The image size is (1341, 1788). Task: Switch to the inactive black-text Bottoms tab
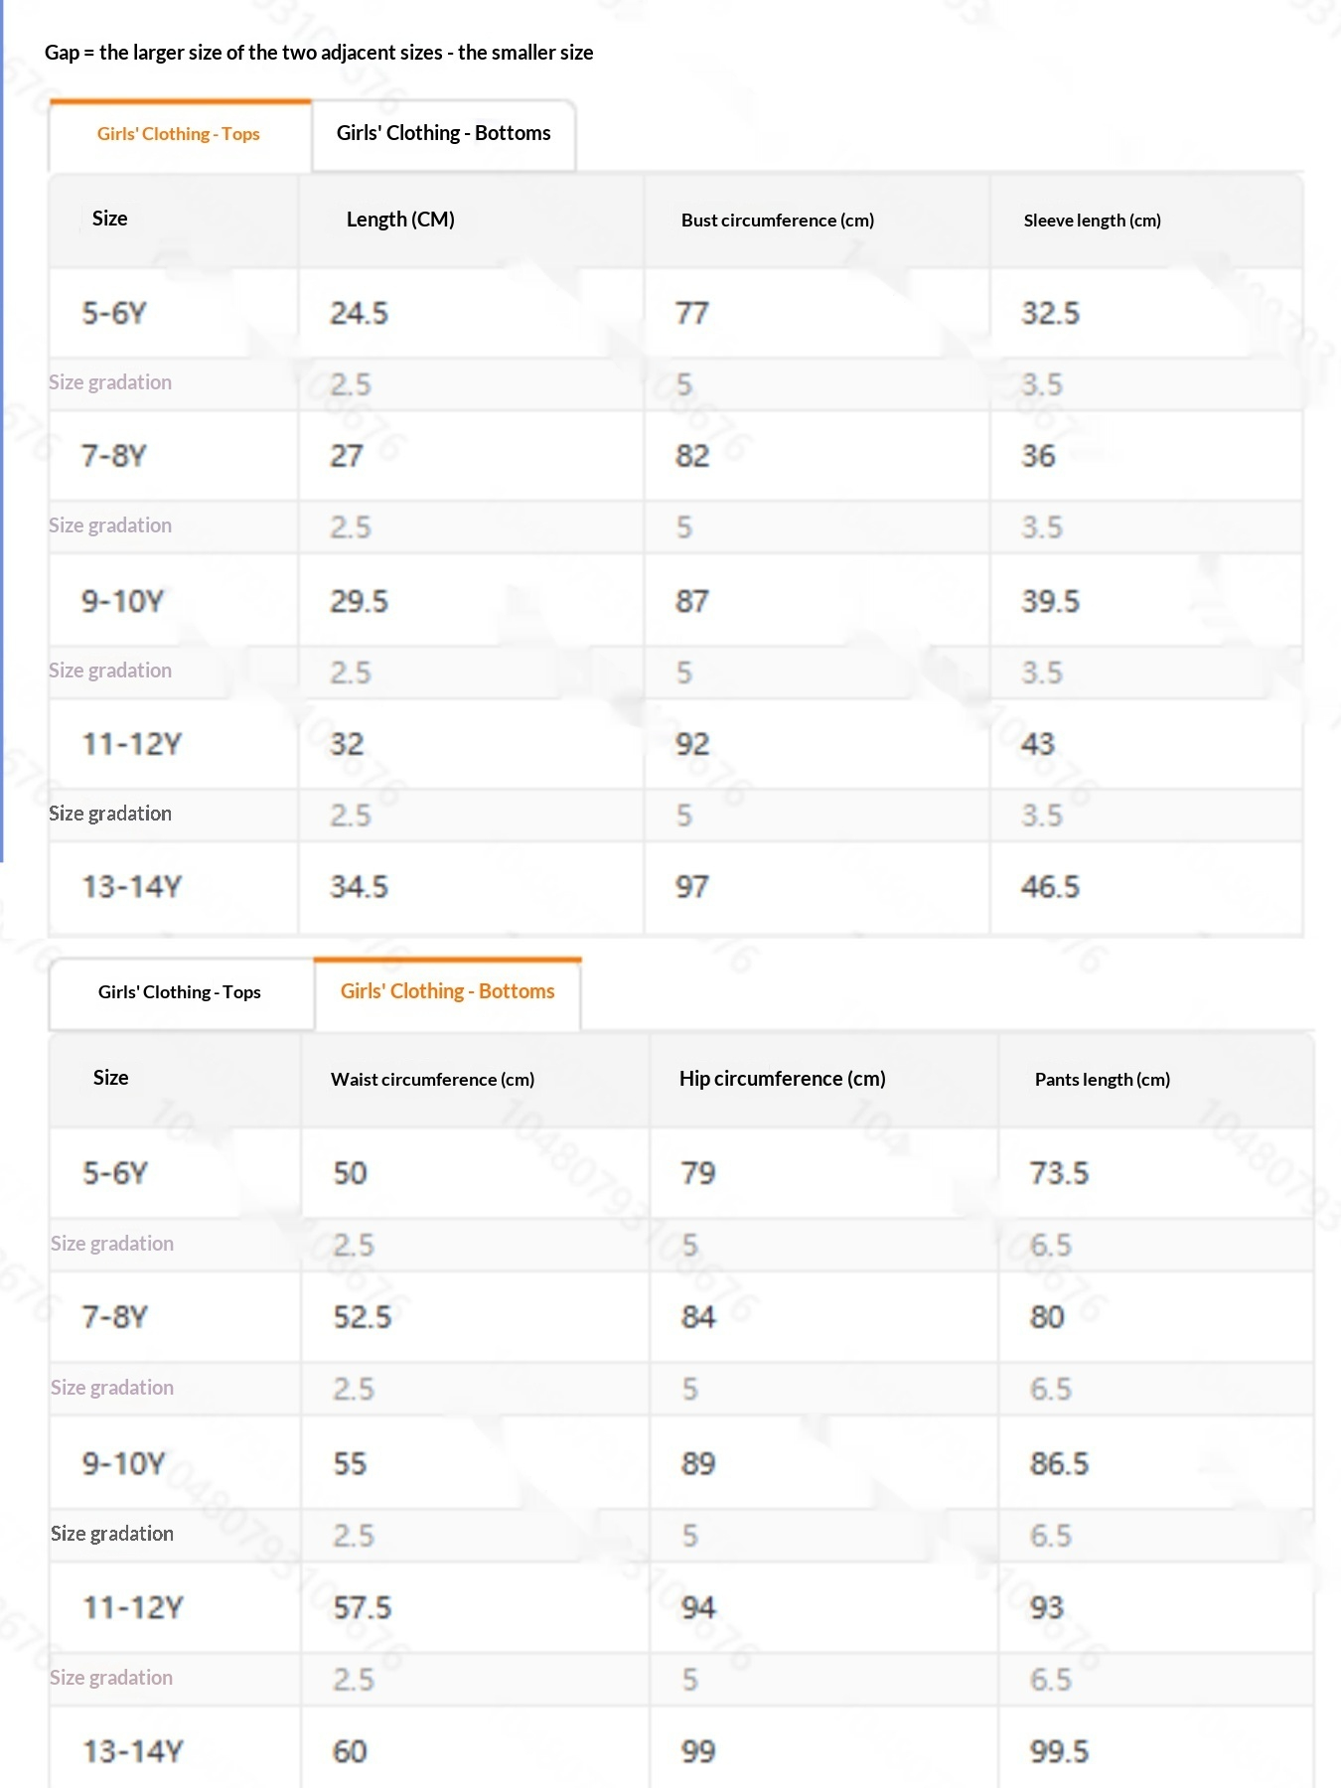point(443,133)
